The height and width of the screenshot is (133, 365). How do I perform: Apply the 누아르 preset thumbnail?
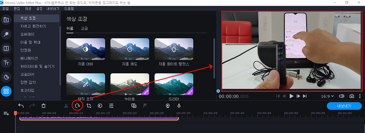(x=130, y=84)
